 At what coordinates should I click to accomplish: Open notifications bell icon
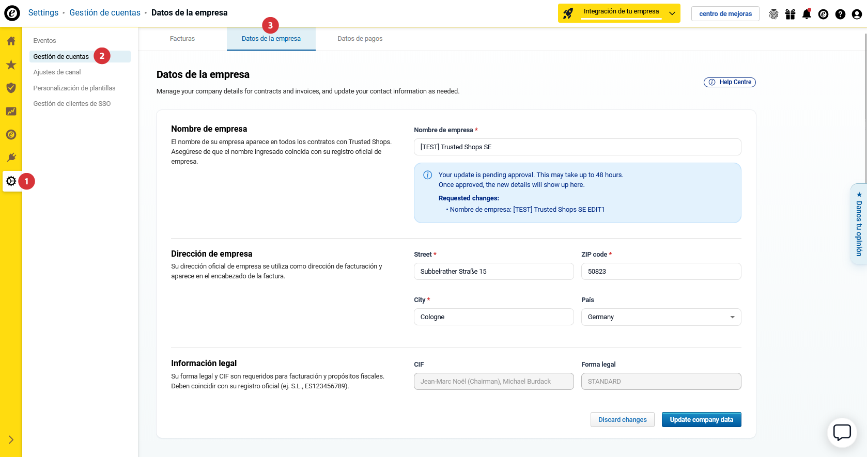tap(807, 14)
